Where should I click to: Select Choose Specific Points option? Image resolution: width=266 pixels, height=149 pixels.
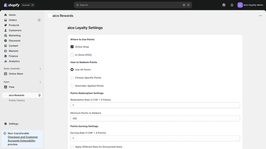(72, 78)
